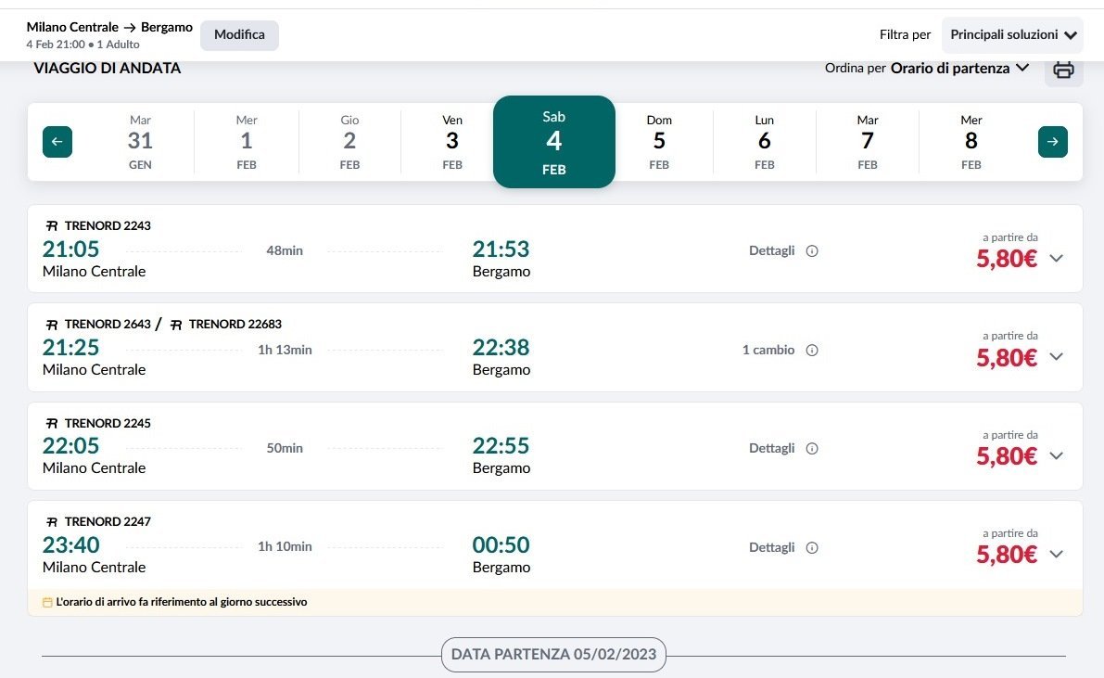Click the Modifica button
This screenshot has height=678, width=1104.
click(x=239, y=35)
